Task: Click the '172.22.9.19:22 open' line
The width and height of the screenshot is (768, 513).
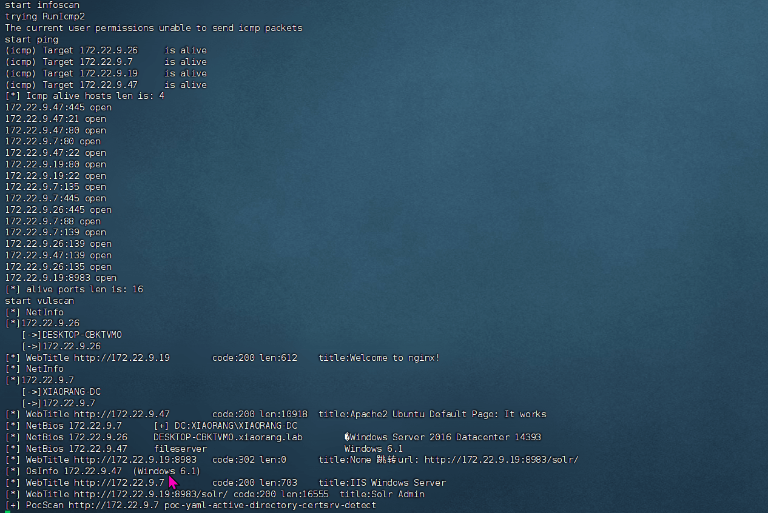Action: (x=55, y=176)
